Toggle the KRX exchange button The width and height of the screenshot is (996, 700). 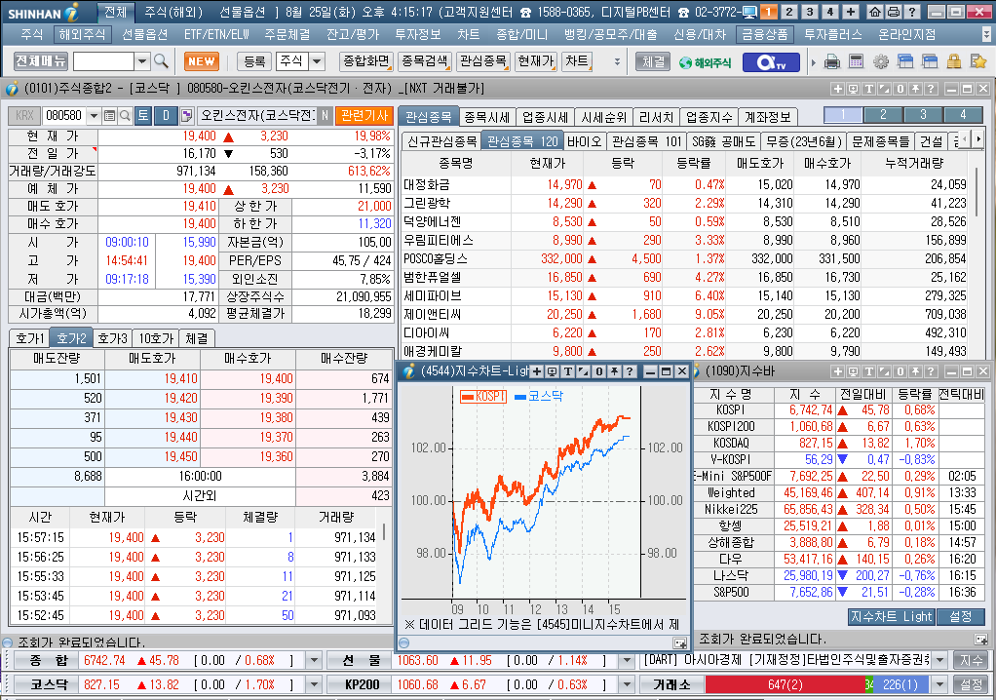click(x=24, y=116)
